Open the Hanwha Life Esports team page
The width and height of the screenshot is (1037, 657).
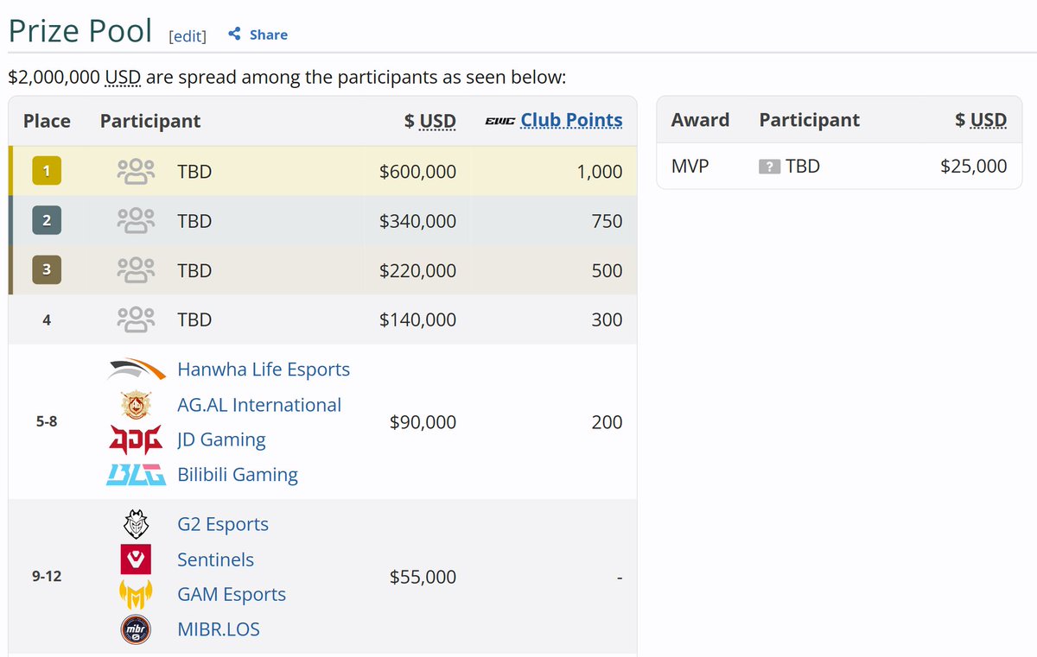tap(264, 370)
